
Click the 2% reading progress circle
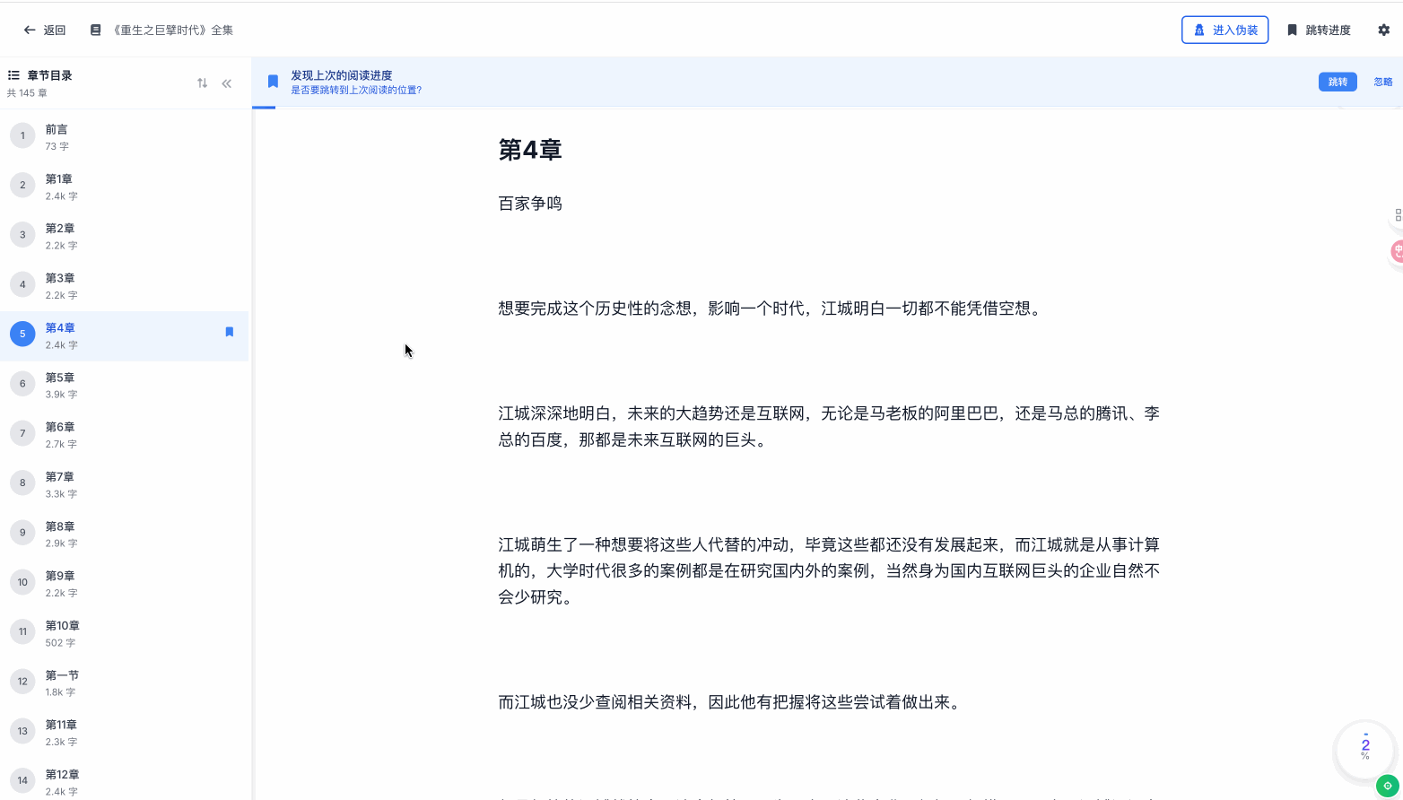[x=1364, y=751]
